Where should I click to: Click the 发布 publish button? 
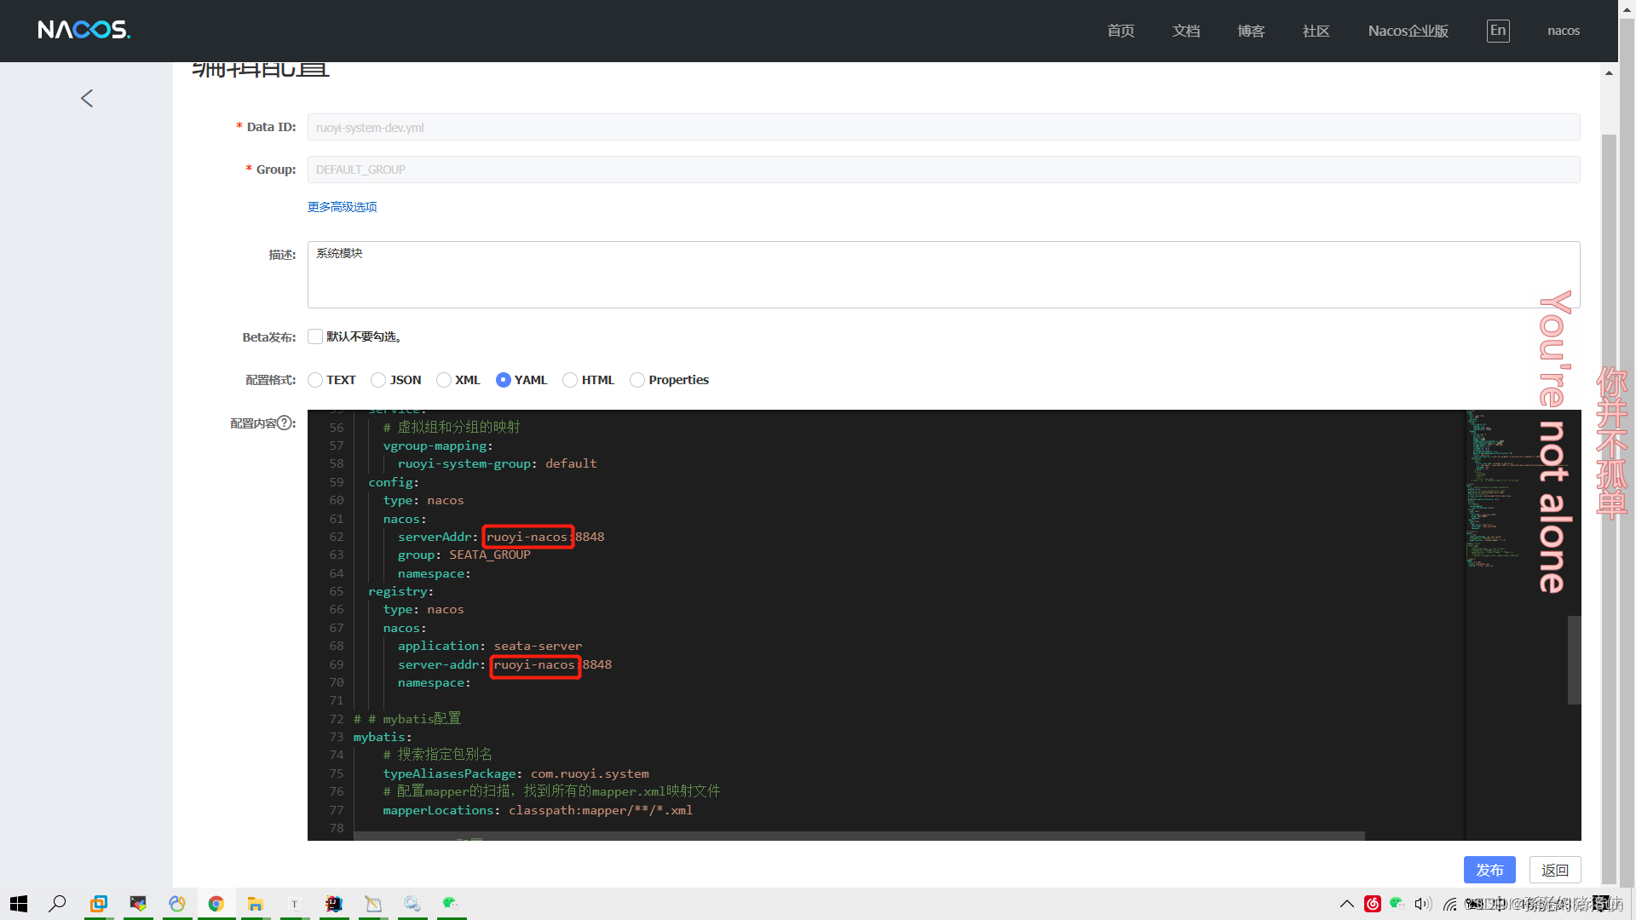click(1489, 870)
